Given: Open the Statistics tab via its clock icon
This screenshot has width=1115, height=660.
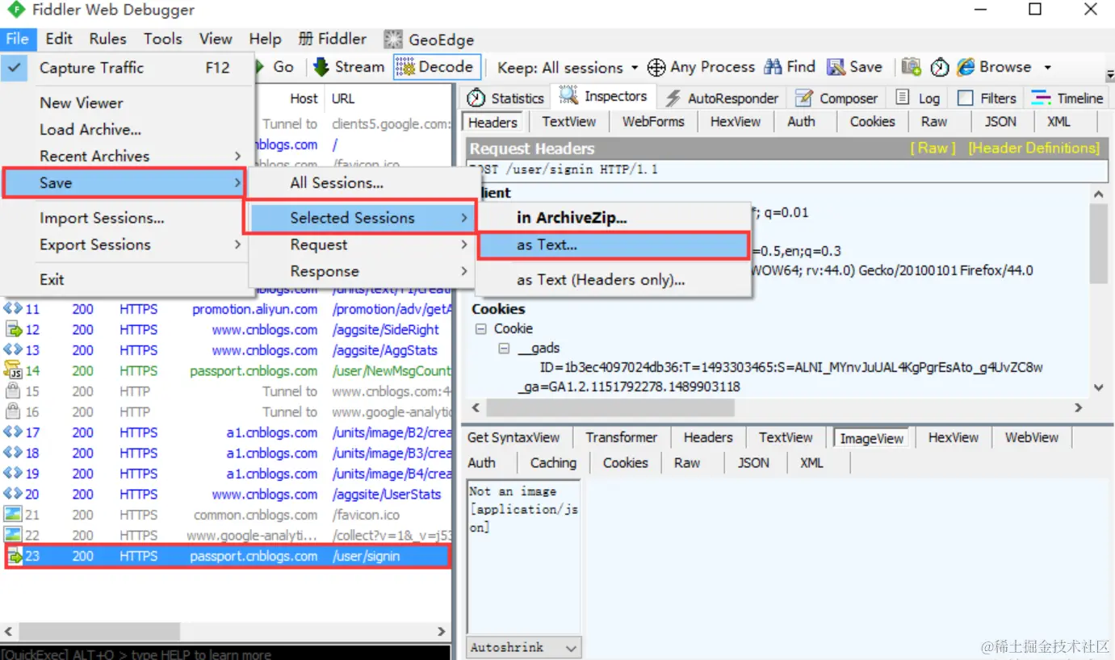Looking at the screenshot, I should pos(476,98).
